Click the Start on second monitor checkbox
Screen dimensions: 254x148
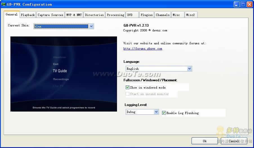(x=127, y=94)
